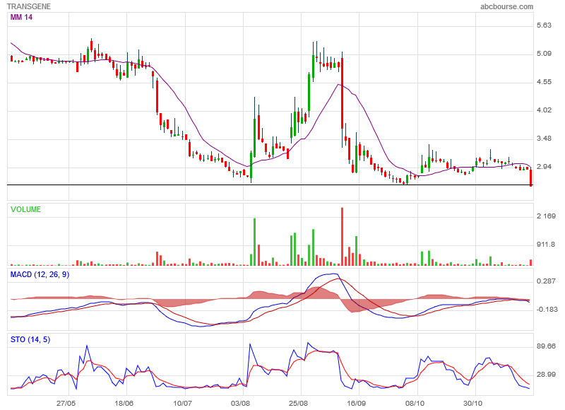Click the 2.94 price axis value
This screenshot has width=565, height=410.
[544, 167]
